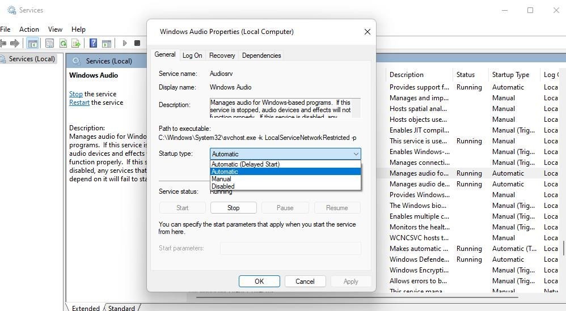
Task: Toggle Show/Hide Console Tree toolbar icon
Action: (x=32, y=44)
